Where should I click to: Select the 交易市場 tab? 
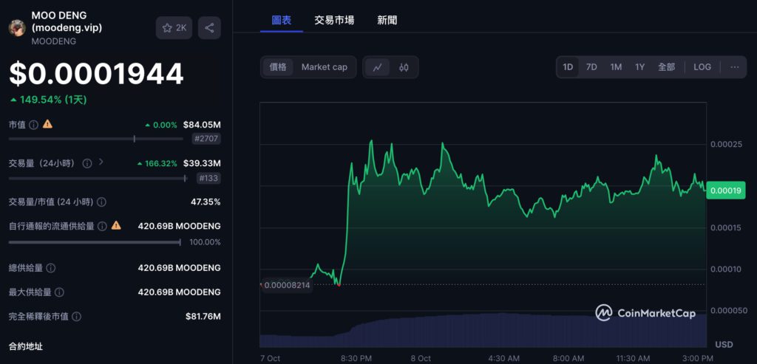coord(334,20)
